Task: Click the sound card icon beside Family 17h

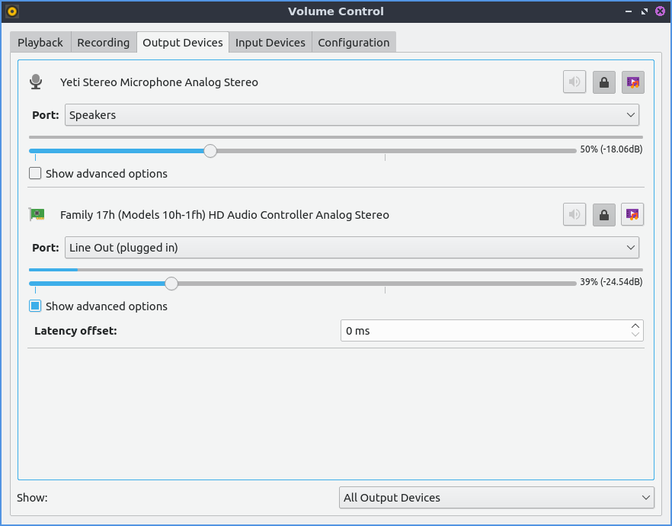Action: click(x=36, y=215)
